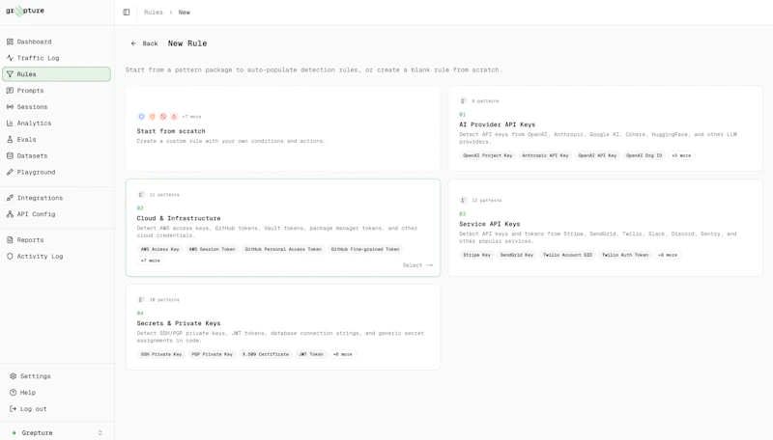Click the SendGrid Key tag
This screenshot has width=773, height=440.
517,255
